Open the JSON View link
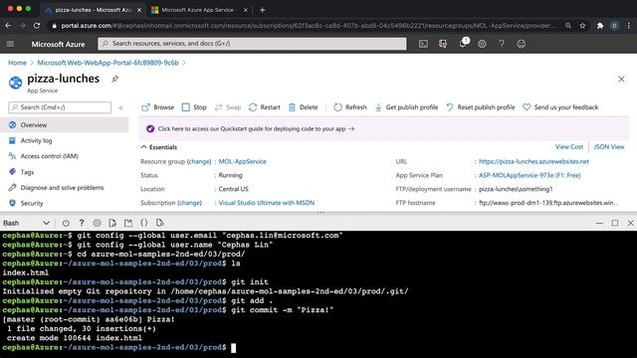The height and width of the screenshot is (358, 637). pyautogui.click(x=609, y=146)
